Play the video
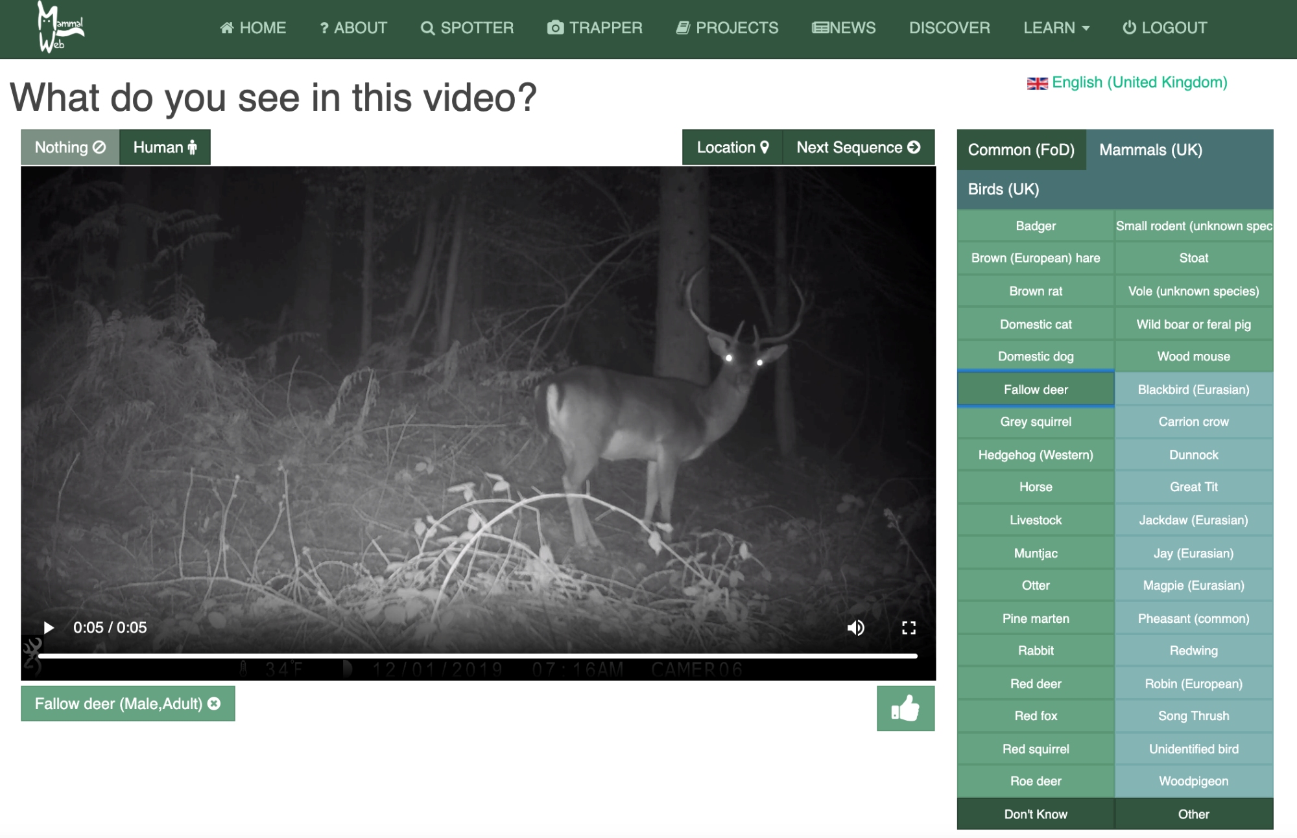Viewport: 1297px width, 838px height. [48, 627]
